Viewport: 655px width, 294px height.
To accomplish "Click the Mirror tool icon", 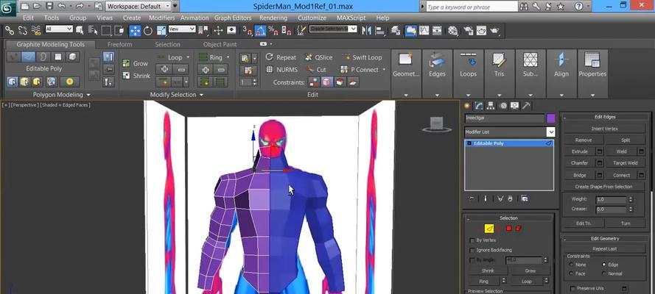I will click(x=366, y=30).
